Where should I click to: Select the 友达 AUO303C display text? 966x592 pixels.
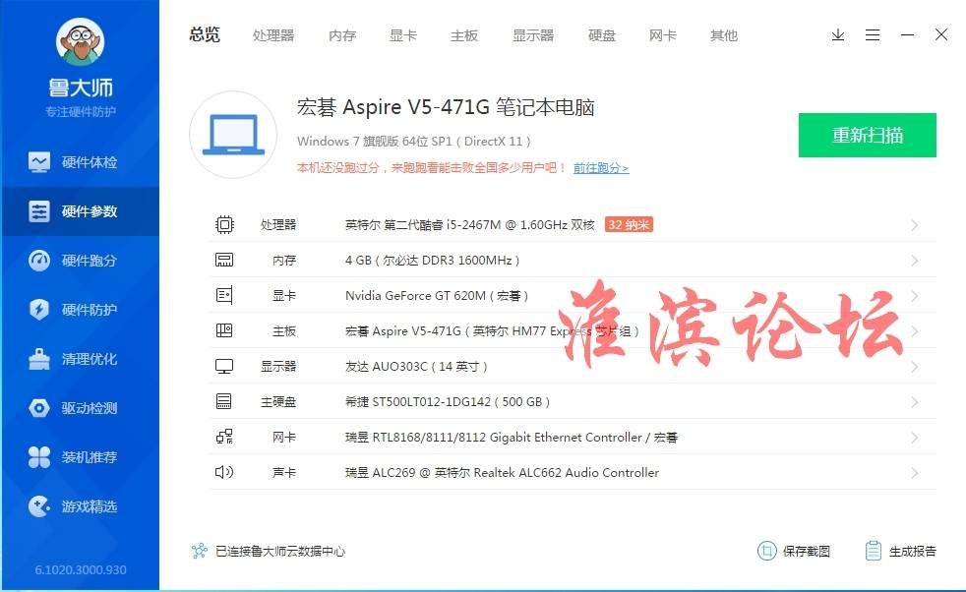click(x=416, y=367)
